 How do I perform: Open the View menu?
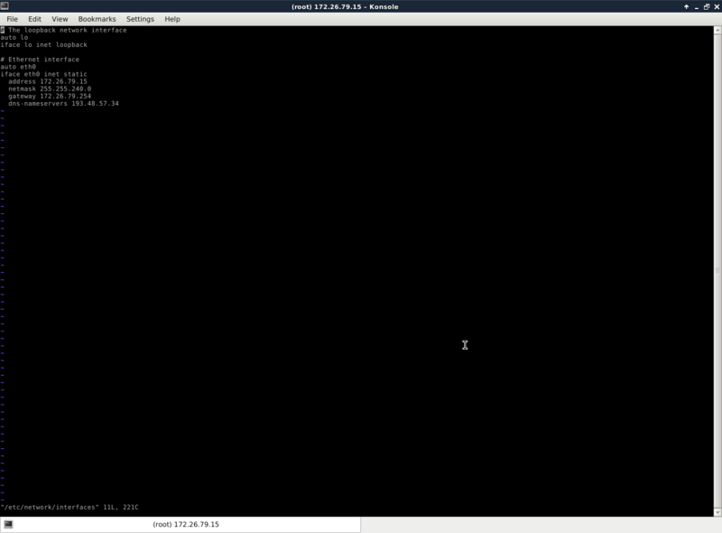60,19
